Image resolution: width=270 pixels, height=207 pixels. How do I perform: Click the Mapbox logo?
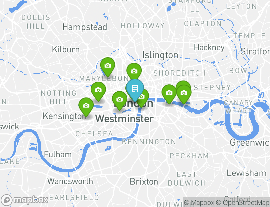tap(24, 200)
